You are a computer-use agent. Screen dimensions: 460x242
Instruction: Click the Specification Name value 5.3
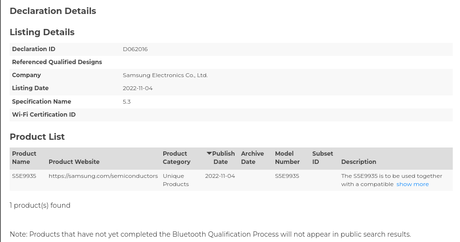pos(127,102)
